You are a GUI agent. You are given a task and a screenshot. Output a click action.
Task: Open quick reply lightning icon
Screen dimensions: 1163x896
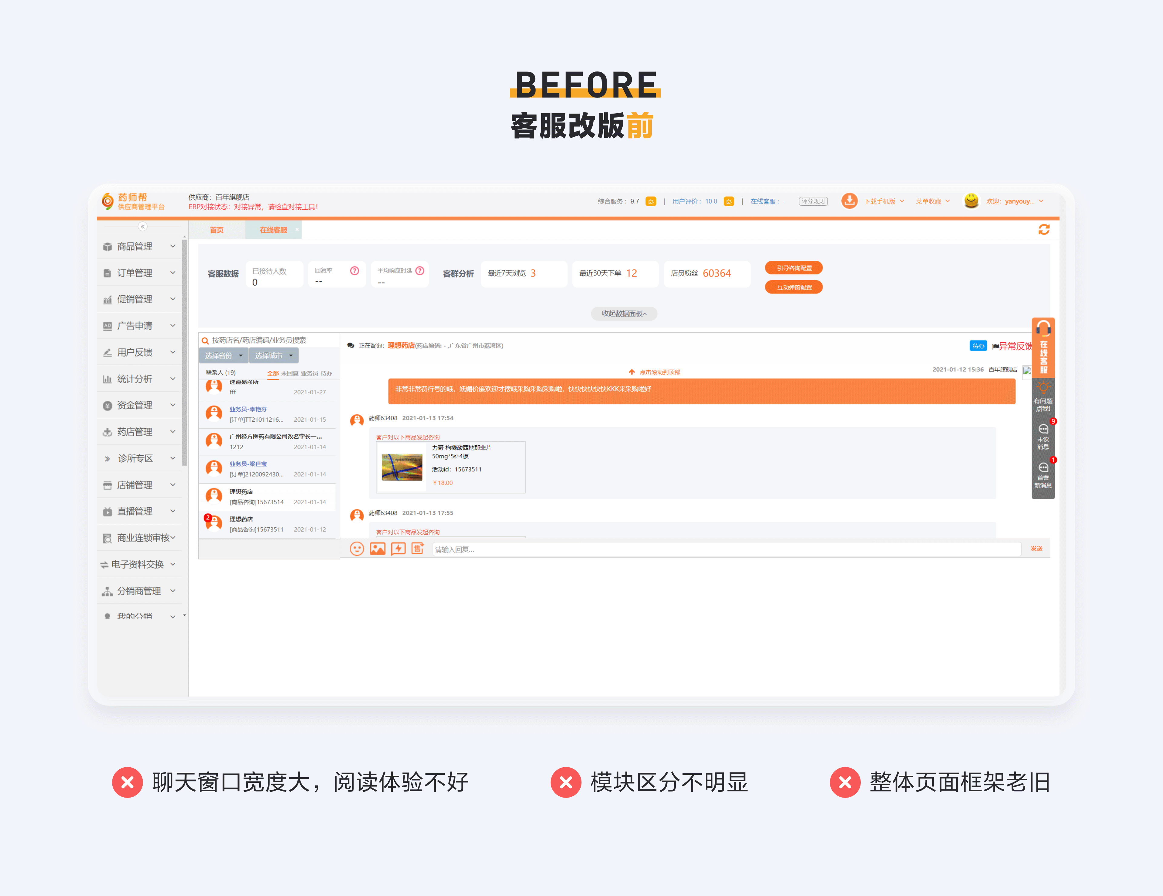coord(398,549)
